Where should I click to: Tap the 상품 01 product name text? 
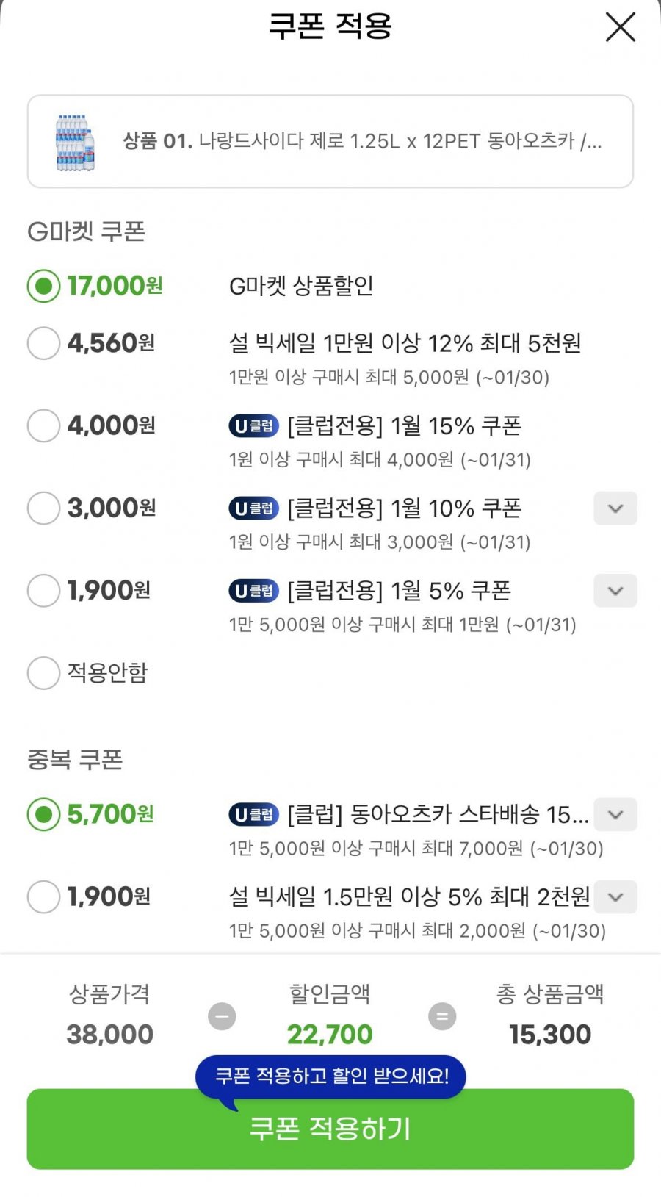click(x=362, y=141)
